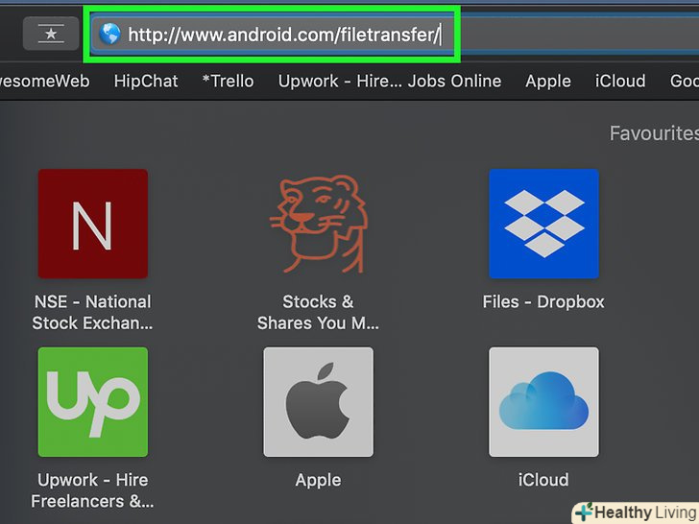
Task: Open the tiger Stocks & Shares tile
Action: click(x=319, y=224)
